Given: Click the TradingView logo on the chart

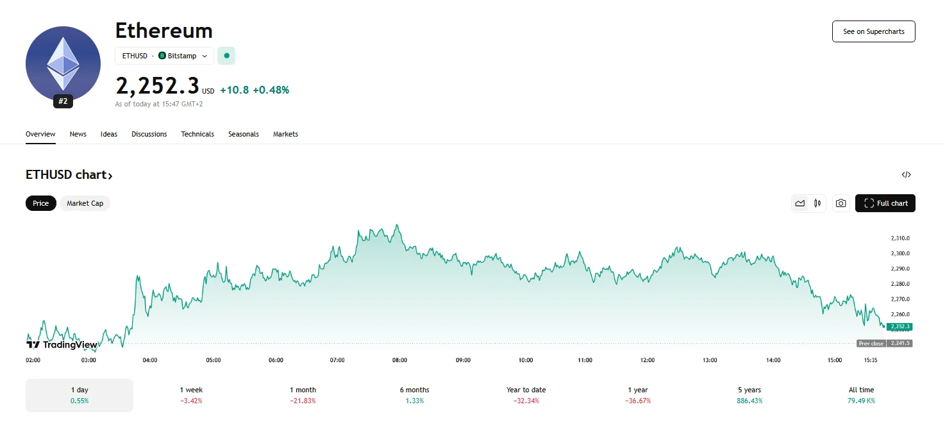Looking at the screenshot, I should coord(61,344).
